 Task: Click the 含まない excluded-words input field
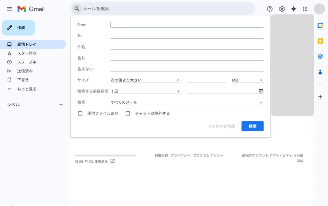(x=187, y=69)
